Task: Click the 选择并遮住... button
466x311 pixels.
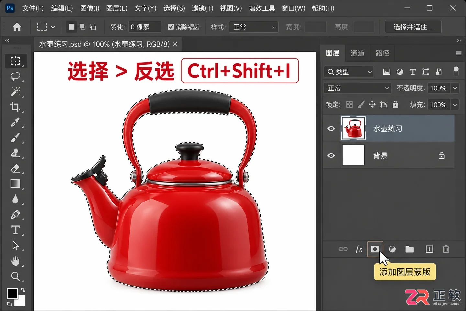Action: [413, 27]
